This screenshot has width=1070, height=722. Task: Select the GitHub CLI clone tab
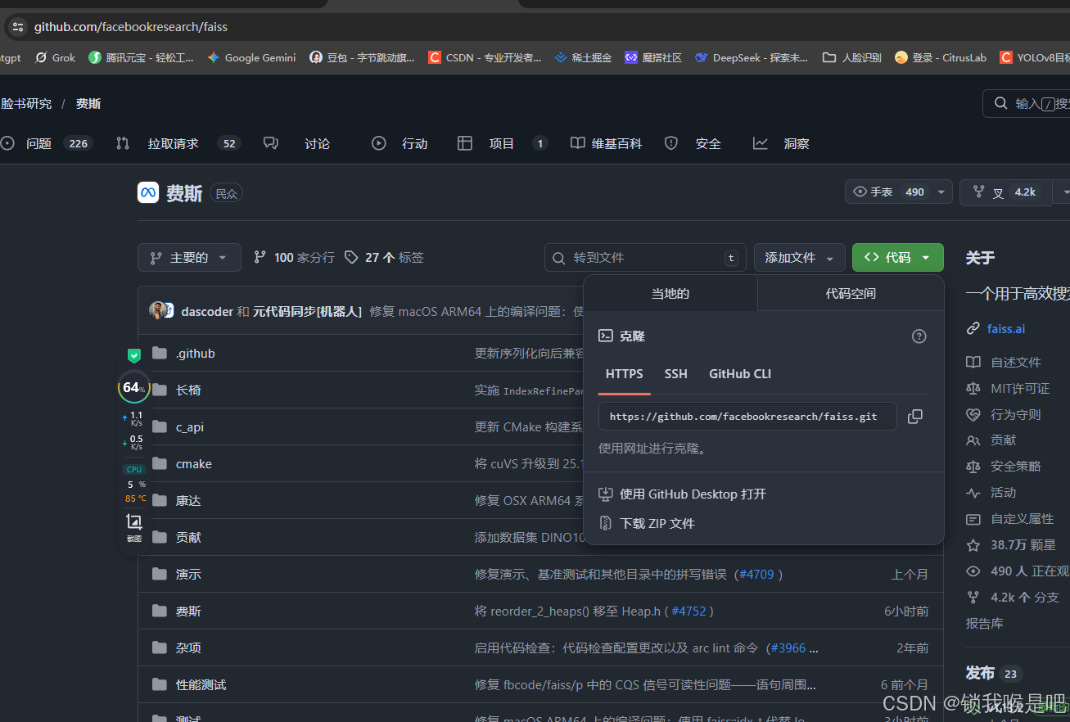pyautogui.click(x=740, y=374)
